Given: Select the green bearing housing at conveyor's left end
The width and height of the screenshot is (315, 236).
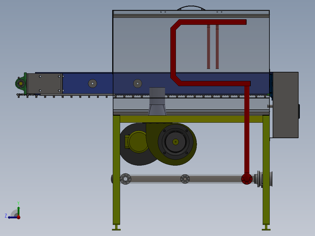Looking at the screenshot, I should pyautogui.click(x=21, y=83).
